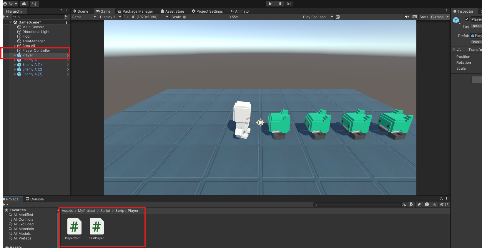The width and height of the screenshot is (482, 248).
Task: Open the Game view panel options menu
Action: click(x=446, y=11)
